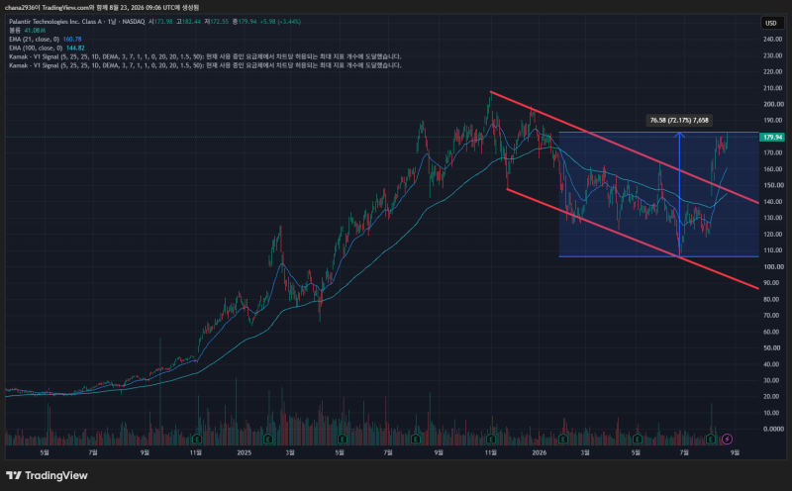792x491 pixels.
Task: Click the 100.00 price axis label
Action: coord(773,266)
